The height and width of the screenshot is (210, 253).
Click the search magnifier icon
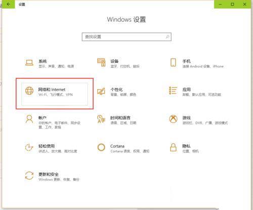coord(167,36)
